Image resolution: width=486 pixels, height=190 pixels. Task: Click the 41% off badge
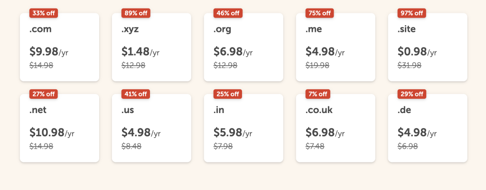coord(136,94)
